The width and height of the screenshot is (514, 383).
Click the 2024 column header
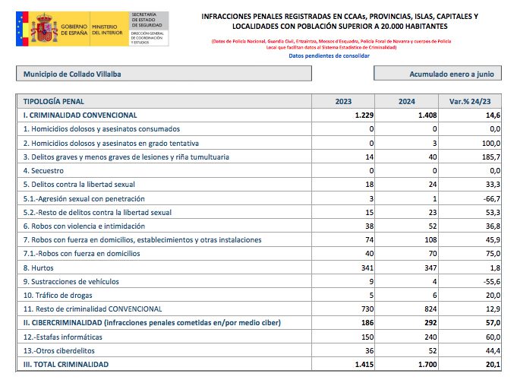click(406, 101)
